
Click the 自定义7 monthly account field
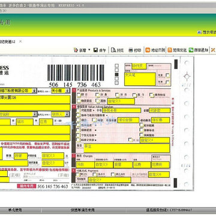tap(110, 180)
